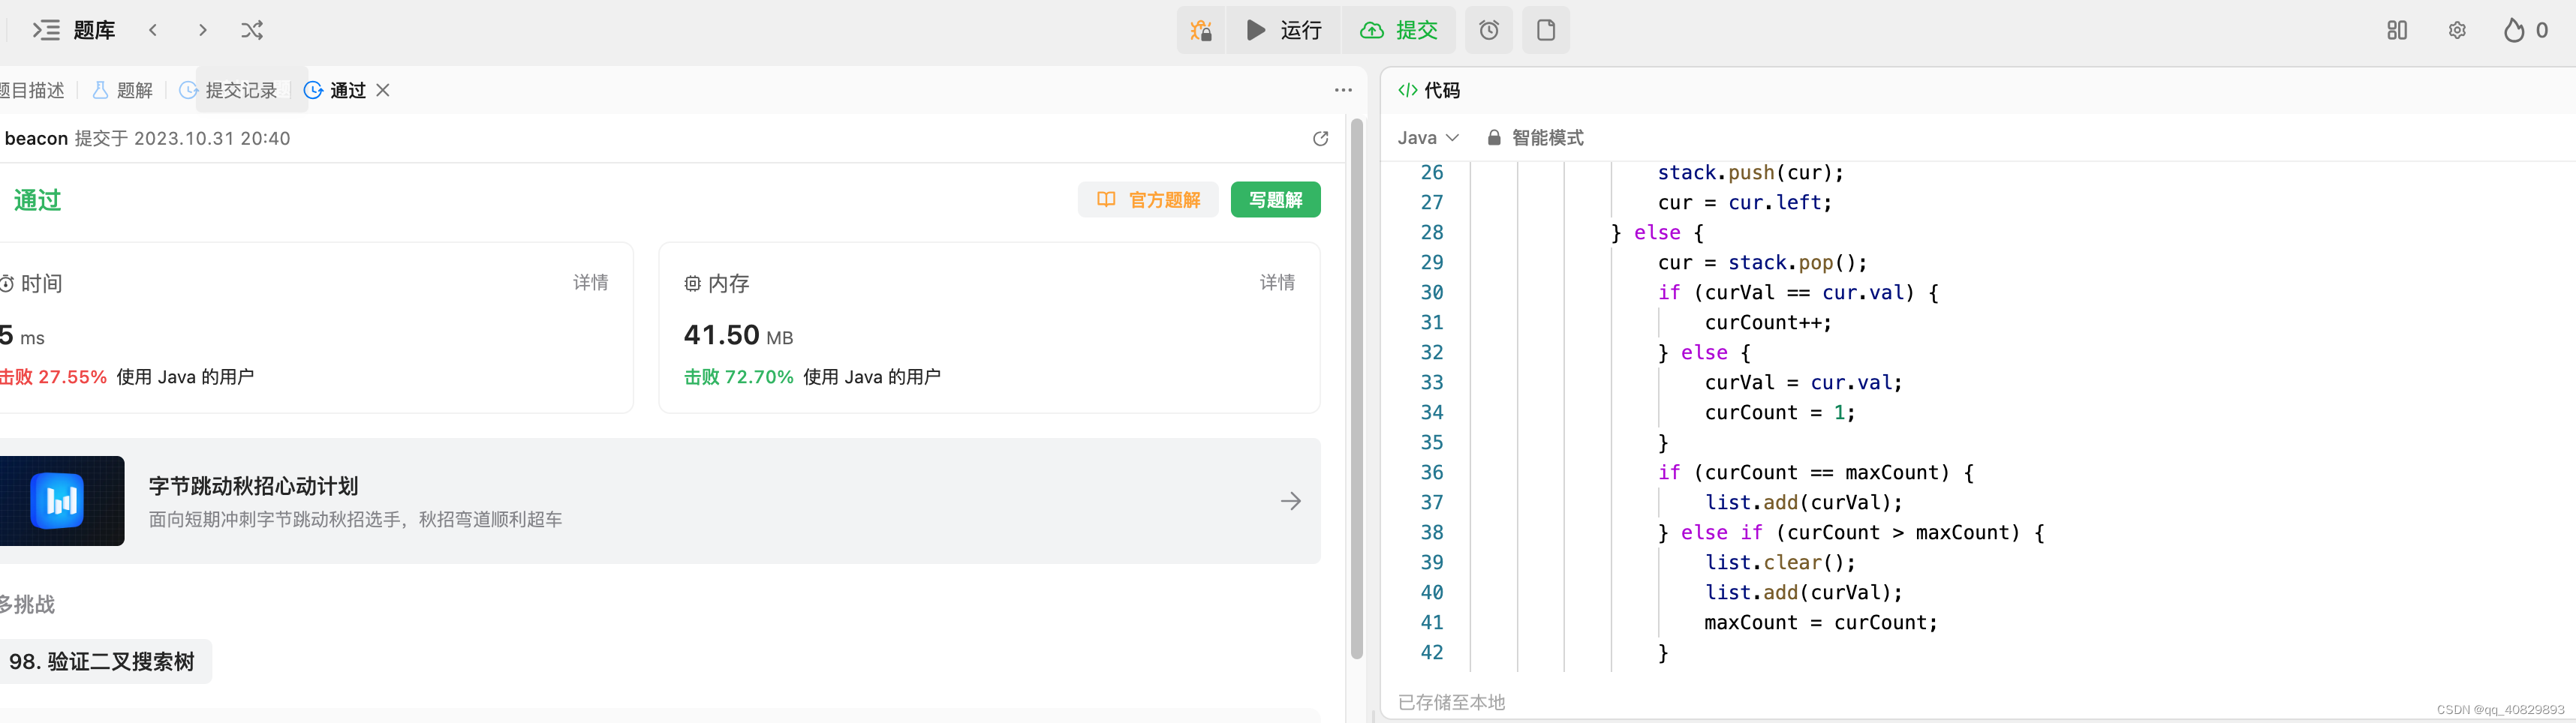The height and width of the screenshot is (723, 2576).
Task: Open problem 98. 验证二叉搜索树
Action: point(105,661)
